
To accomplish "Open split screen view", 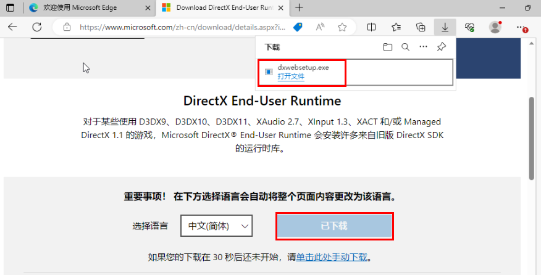I will pos(371,27).
